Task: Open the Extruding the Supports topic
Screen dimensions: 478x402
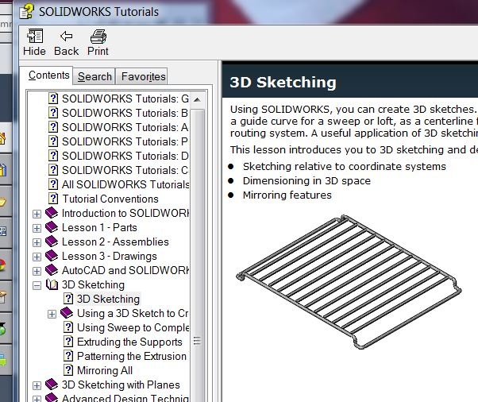Action: [x=129, y=342]
